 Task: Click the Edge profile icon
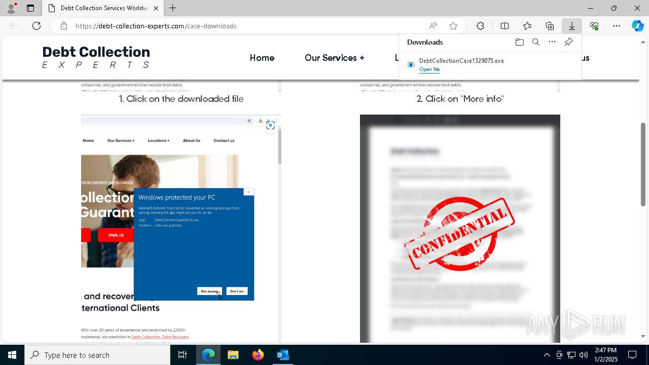pyautogui.click(x=11, y=8)
